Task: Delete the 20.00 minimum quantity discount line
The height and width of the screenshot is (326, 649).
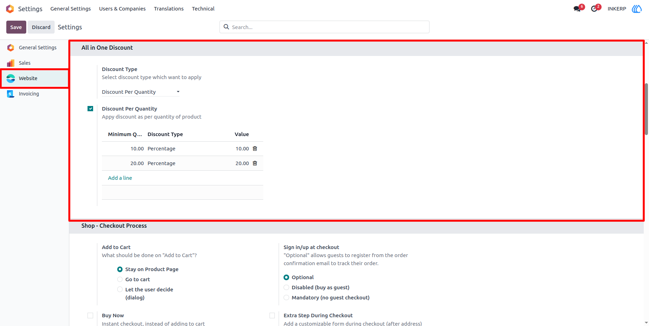Action: coord(255,163)
